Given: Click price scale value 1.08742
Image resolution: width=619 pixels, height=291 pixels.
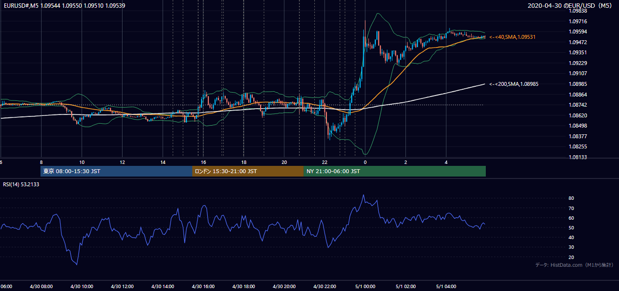Looking at the screenshot, I should click(x=577, y=105).
